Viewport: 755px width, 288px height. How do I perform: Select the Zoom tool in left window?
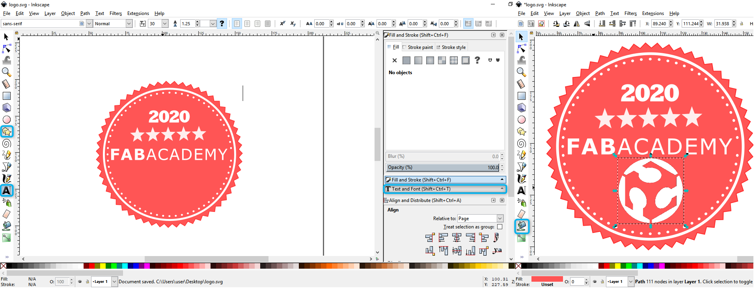point(7,72)
